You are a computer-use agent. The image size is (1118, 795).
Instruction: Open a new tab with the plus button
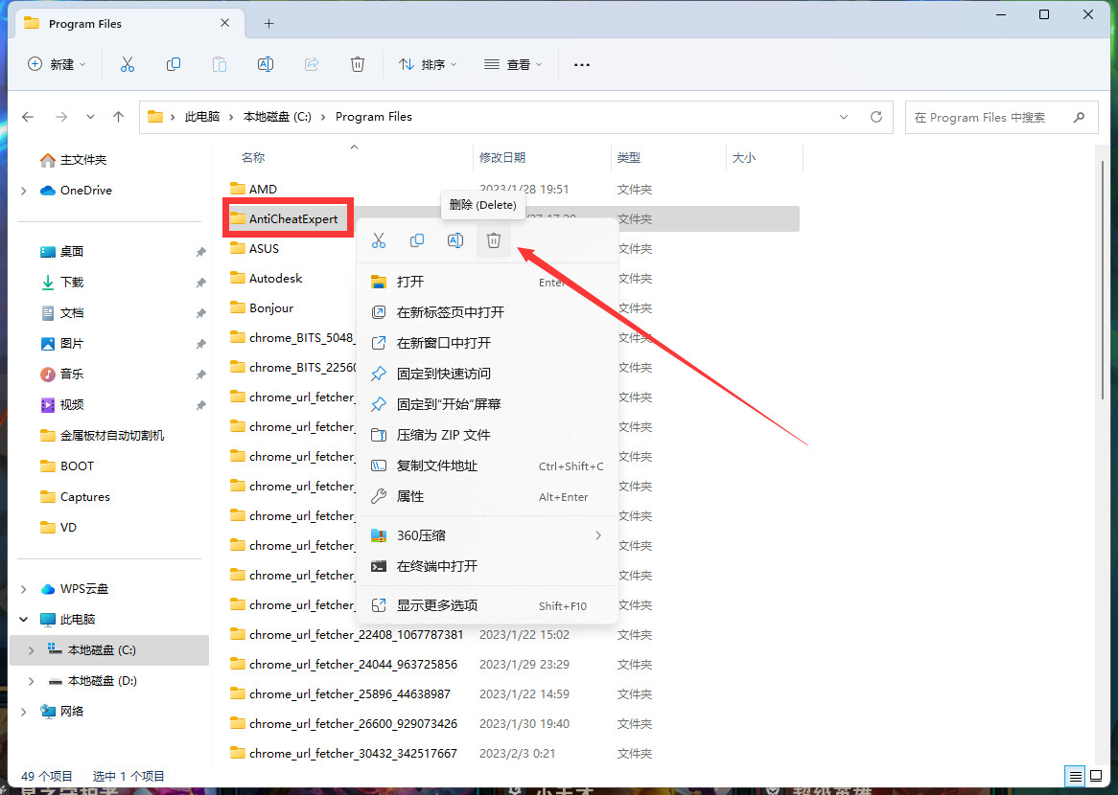coord(268,24)
